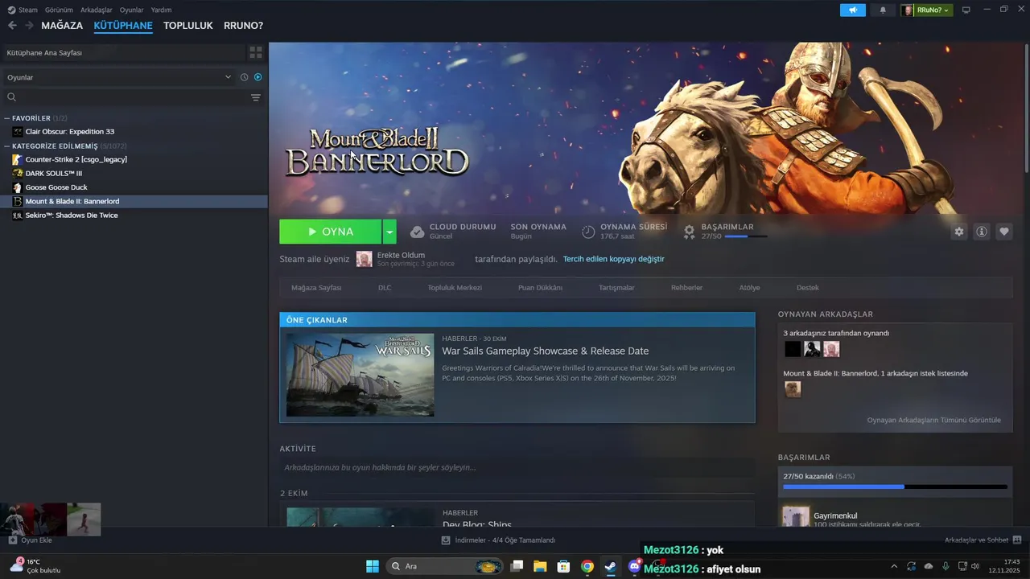
Task: Open the announcements megaphone button
Action: 853,10
